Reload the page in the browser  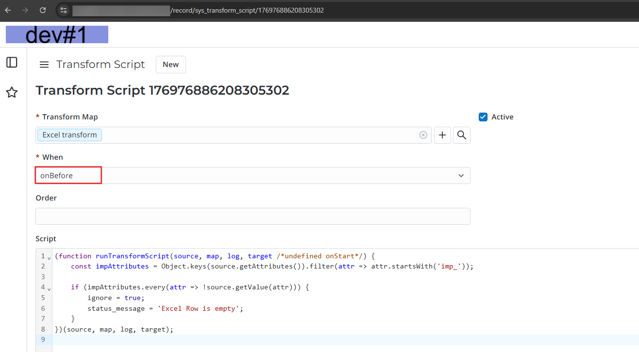(43, 10)
